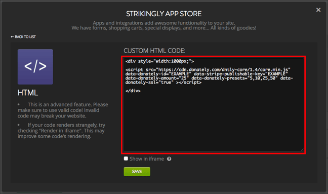
Task: Click the HTML app code icon
Action: [35, 67]
